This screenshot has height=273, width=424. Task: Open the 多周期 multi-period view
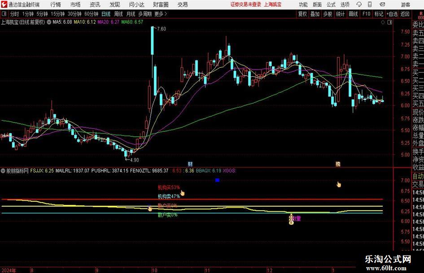(x=145, y=14)
